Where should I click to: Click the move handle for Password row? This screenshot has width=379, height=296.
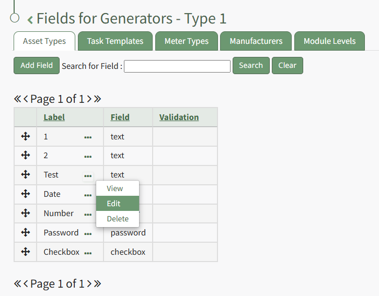click(x=25, y=232)
